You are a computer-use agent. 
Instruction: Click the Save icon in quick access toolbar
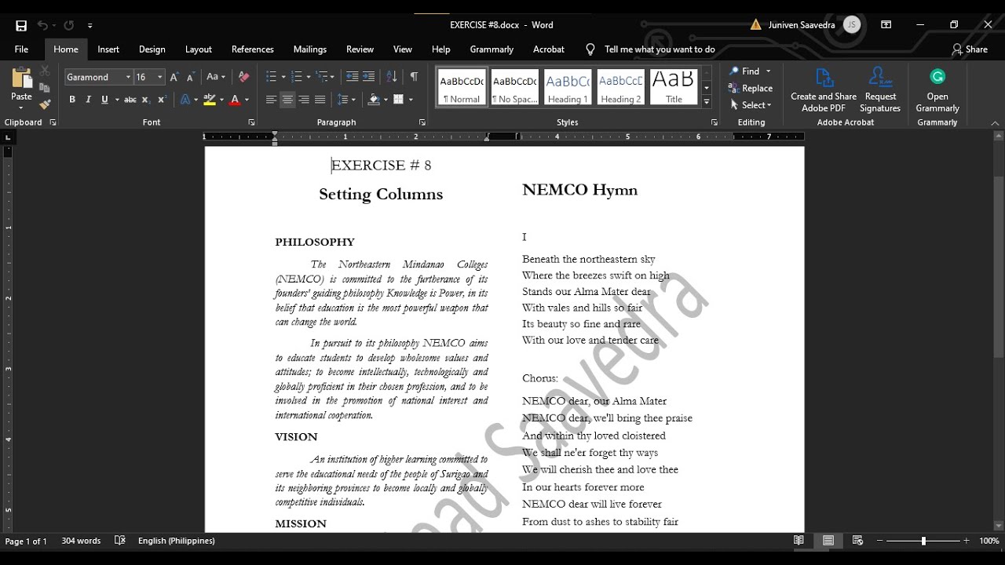point(21,25)
